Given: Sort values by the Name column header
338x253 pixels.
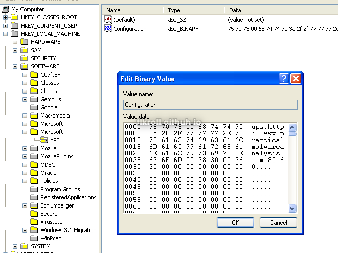Looking at the screenshot, I should click(132, 10).
